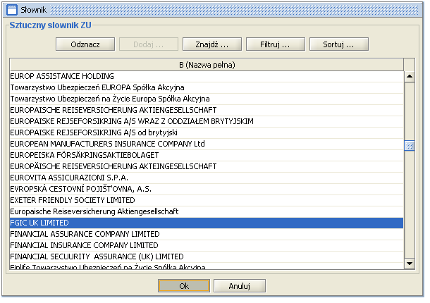Confirm selection with the Ok button
Viewport: 430px width, 303px height.
(184, 286)
